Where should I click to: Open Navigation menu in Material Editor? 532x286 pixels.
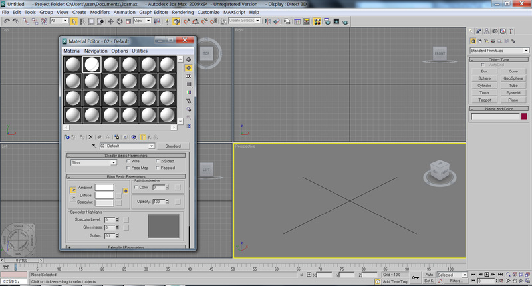point(96,51)
